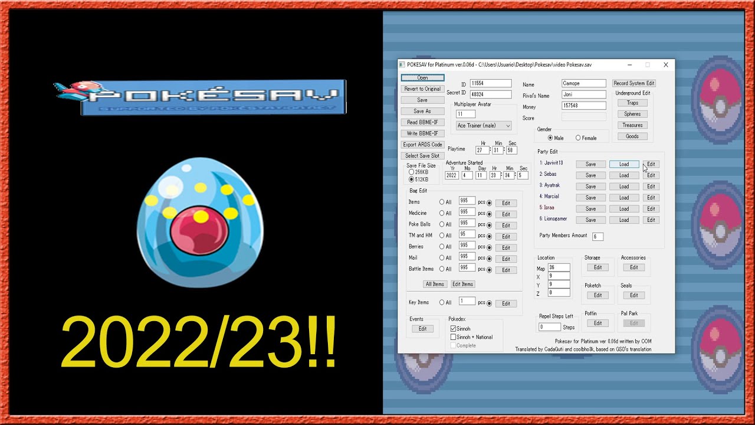The height and width of the screenshot is (425, 755).
Task: Click the Items pcs quantity field
Action: 467,201
